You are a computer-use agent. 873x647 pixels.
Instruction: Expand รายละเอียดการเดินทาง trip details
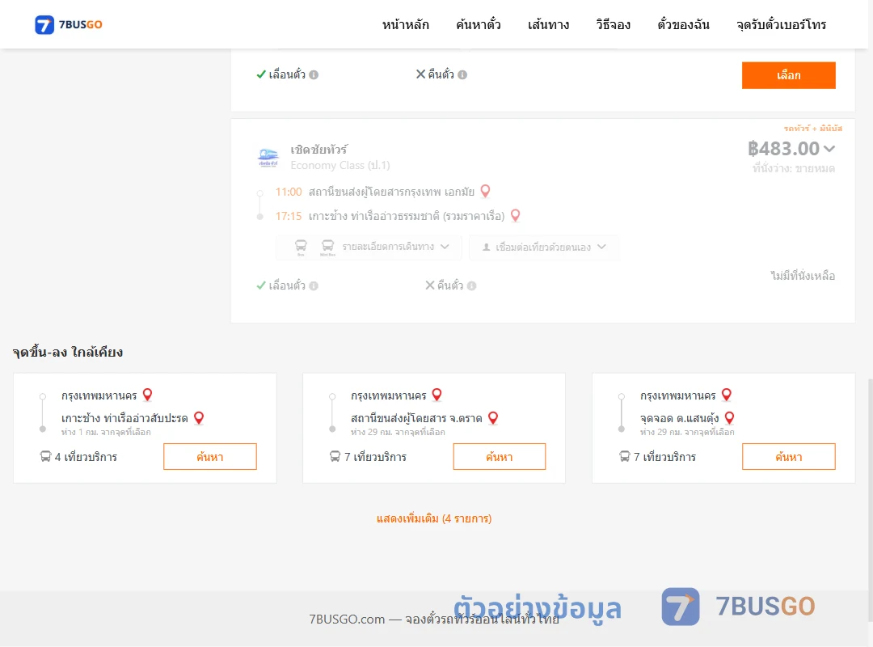pyautogui.click(x=369, y=247)
